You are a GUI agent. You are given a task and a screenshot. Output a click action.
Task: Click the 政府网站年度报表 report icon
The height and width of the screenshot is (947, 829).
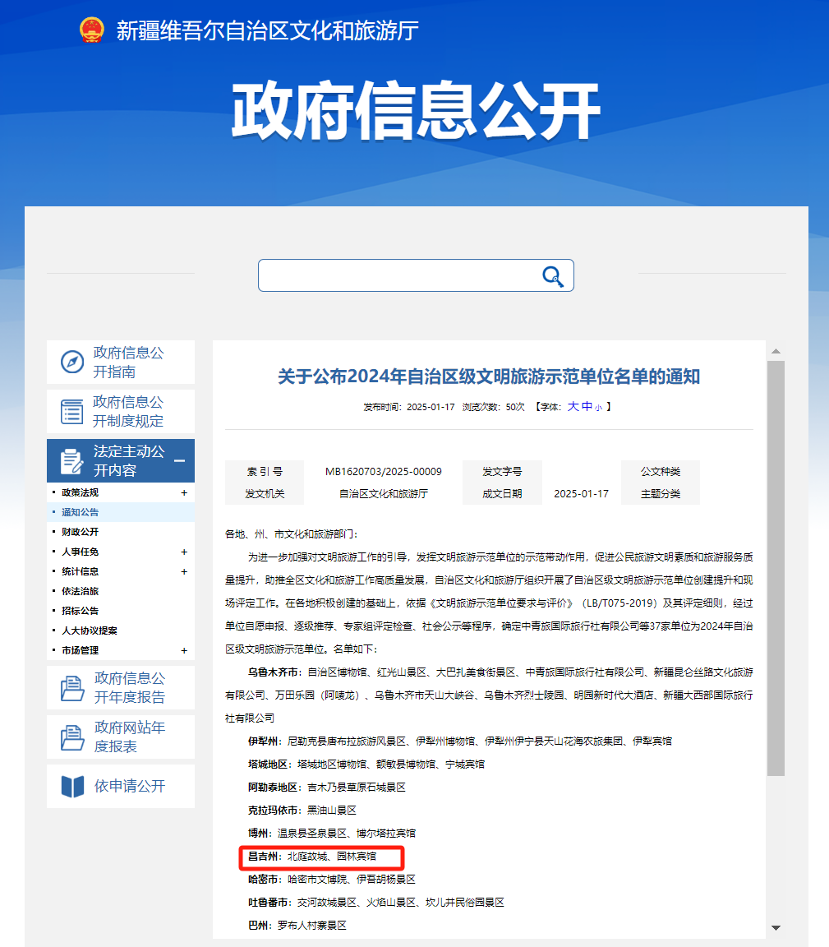73,737
